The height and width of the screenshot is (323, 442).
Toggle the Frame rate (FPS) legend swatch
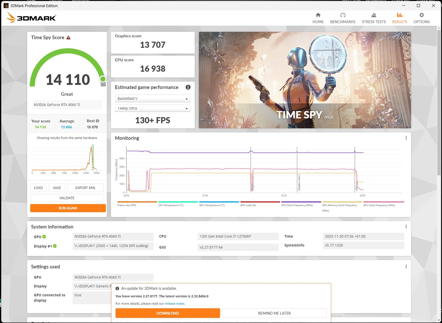137,202
